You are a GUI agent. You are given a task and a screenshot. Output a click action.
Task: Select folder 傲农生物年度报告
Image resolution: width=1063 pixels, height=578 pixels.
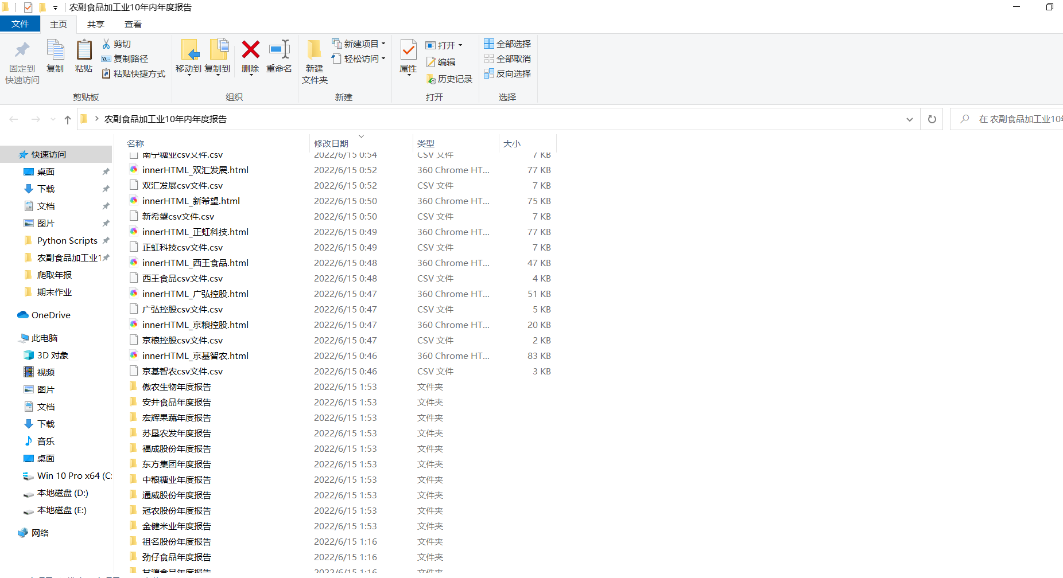177,386
